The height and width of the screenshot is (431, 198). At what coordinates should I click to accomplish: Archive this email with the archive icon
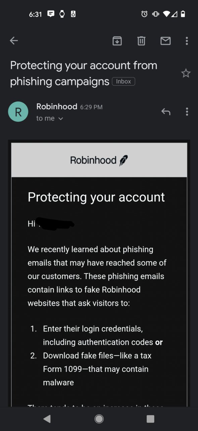click(117, 41)
